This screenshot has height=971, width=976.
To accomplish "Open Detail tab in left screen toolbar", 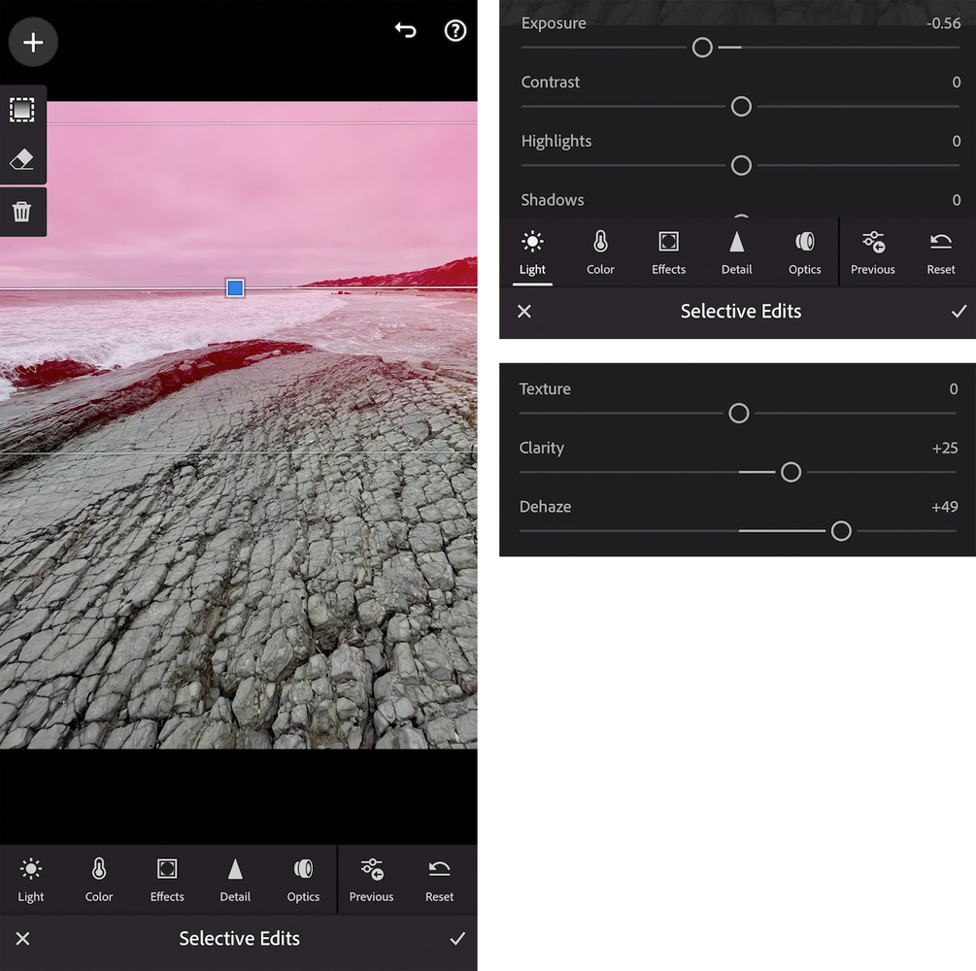I will [x=235, y=880].
